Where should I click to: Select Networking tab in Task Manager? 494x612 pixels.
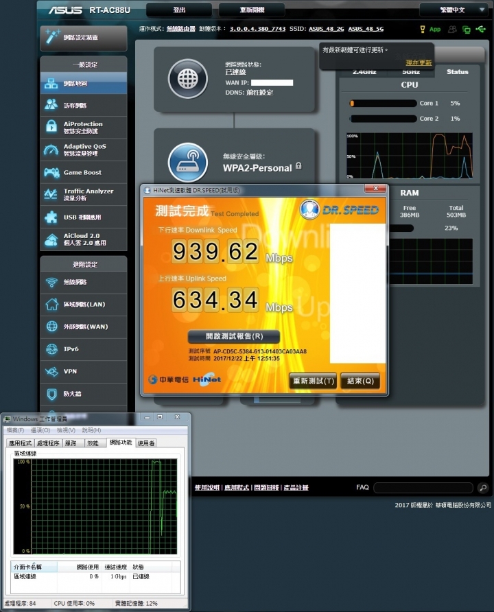coord(121,443)
